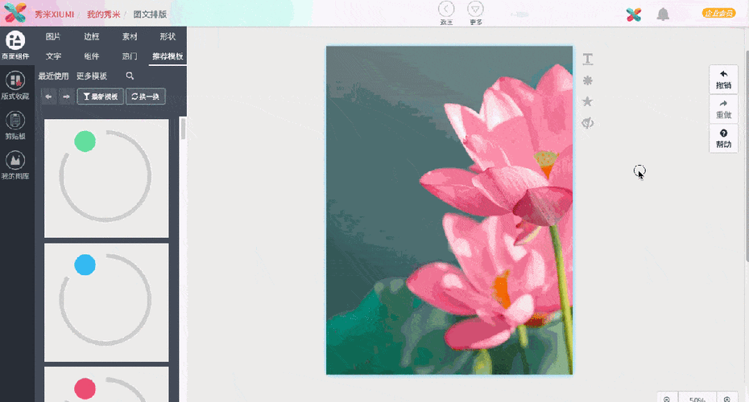Select the lotus flower image on canvas
Screen dimensions: 749x402
pos(449,211)
